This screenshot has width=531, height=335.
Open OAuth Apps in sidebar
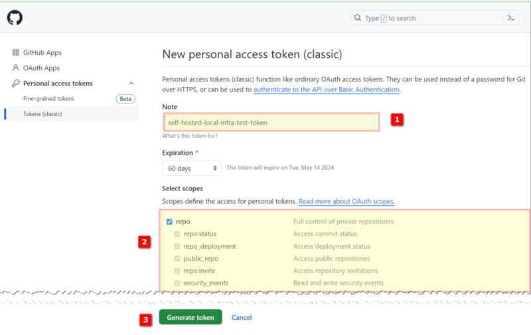tap(41, 68)
